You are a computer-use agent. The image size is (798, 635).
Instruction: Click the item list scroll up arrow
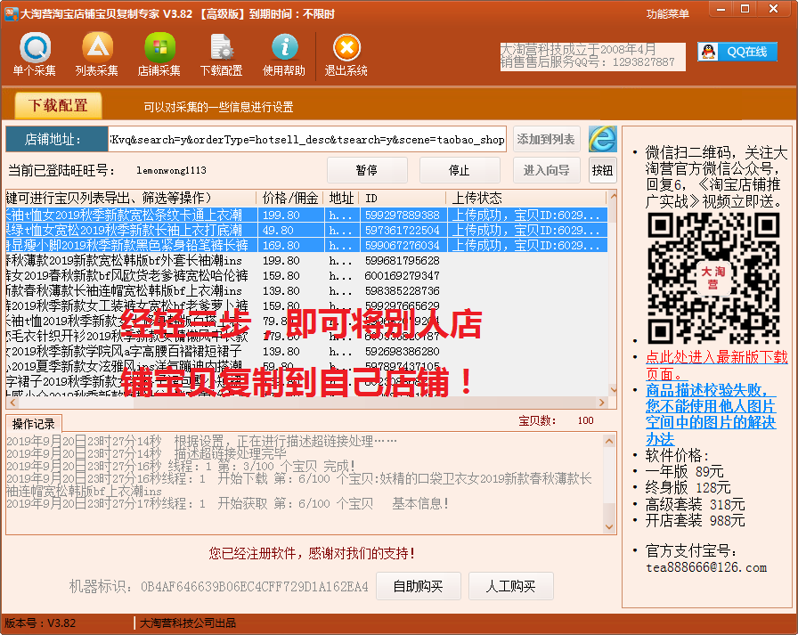pos(613,196)
